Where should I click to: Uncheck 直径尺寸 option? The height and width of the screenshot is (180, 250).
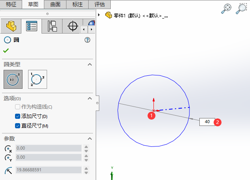pyautogui.click(x=17, y=126)
